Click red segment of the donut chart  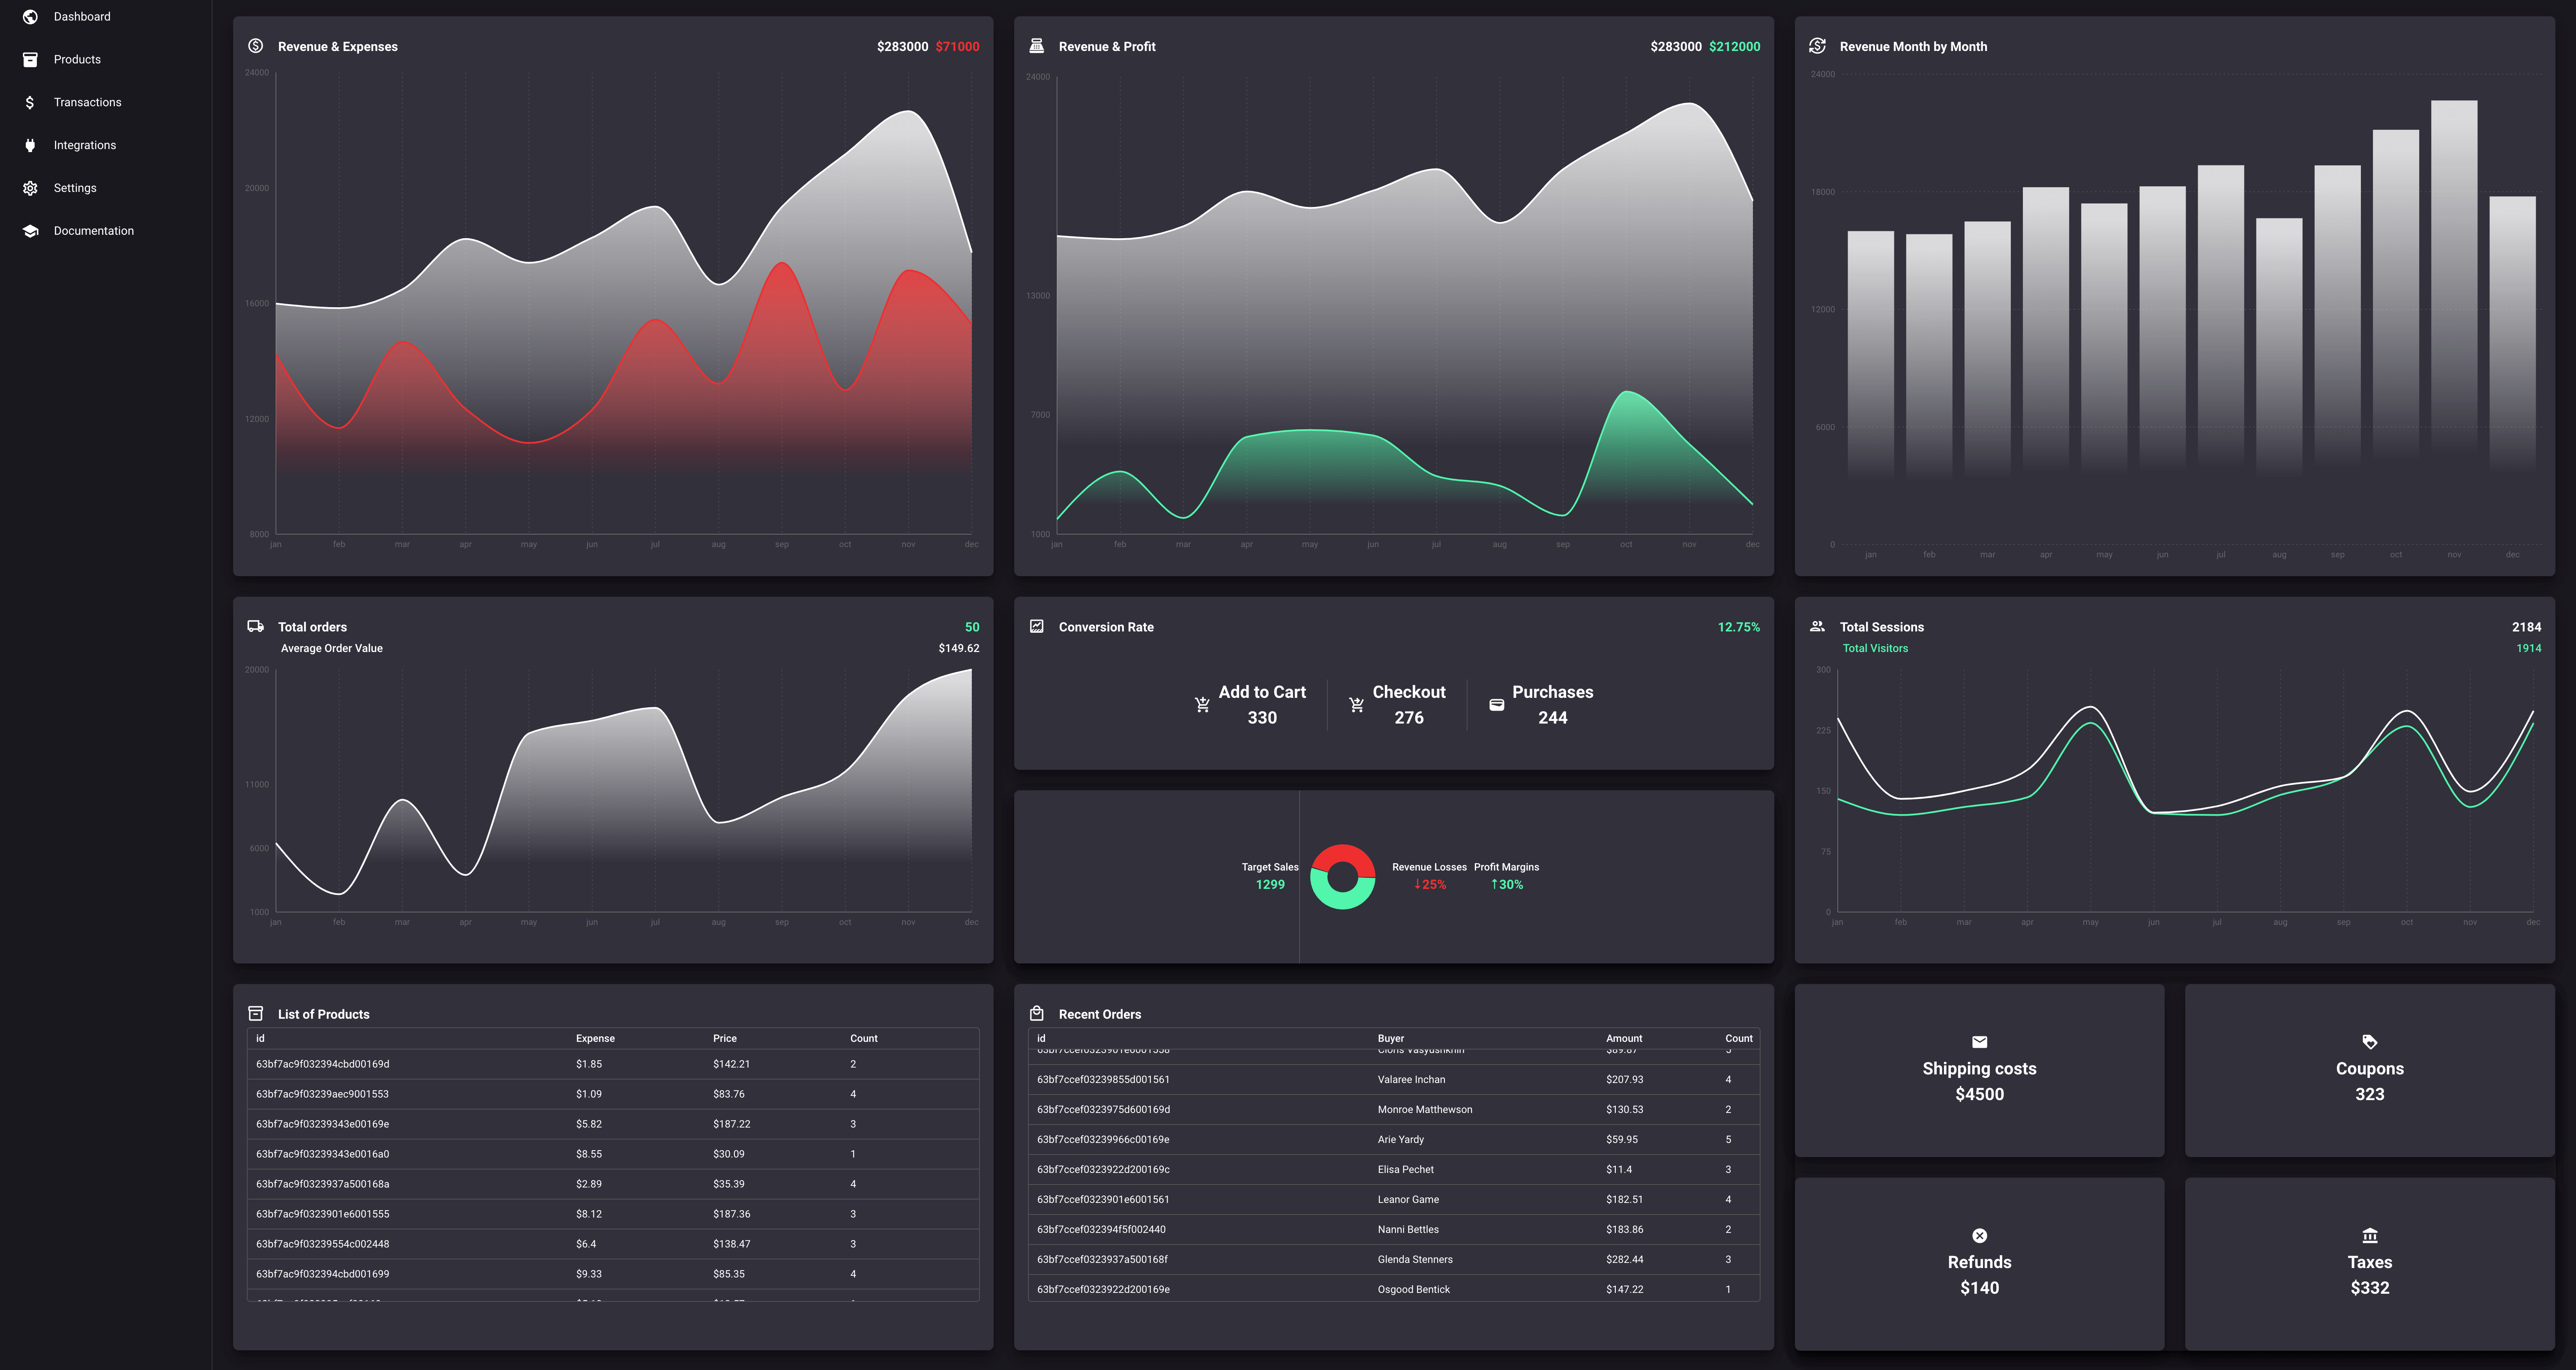[1343, 853]
